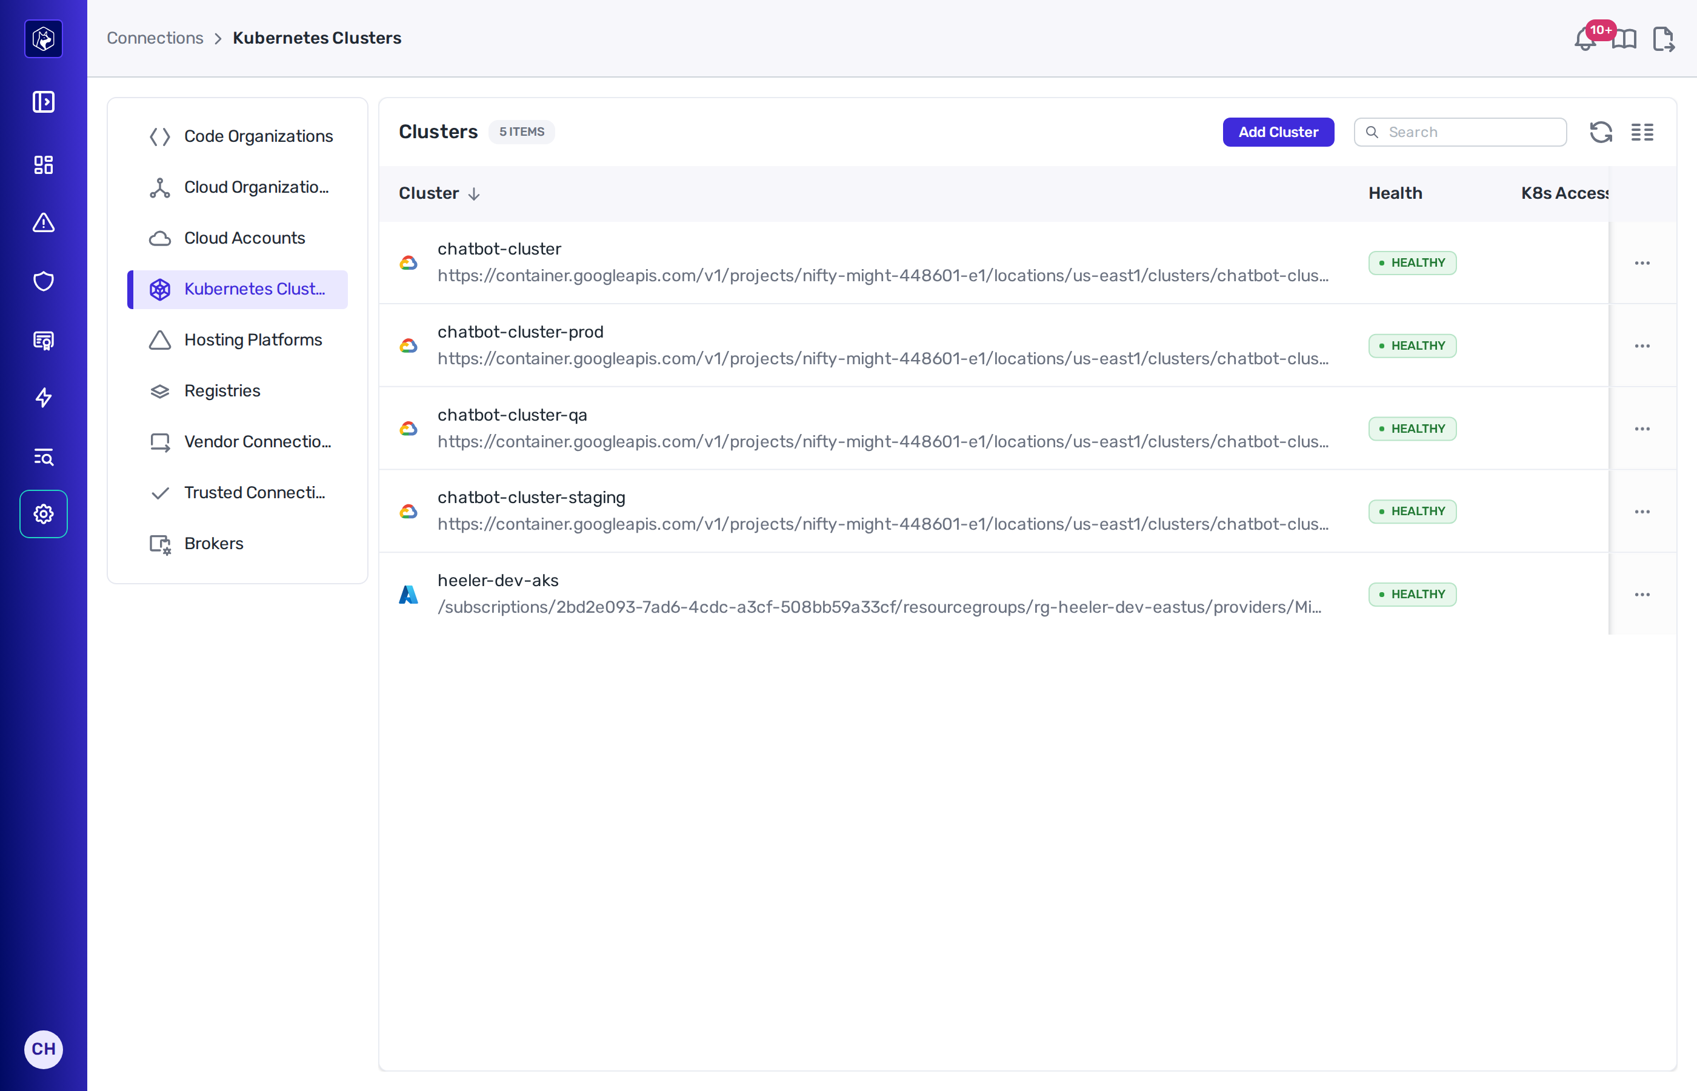Screen dimensions: 1697x1091
Task: Select the chatbot-cluster-prod name text
Action: [x=521, y=332]
